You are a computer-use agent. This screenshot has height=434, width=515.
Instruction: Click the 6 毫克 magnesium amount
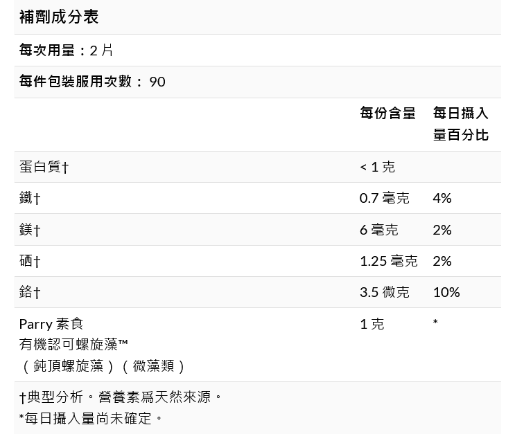click(x=378, y=230)
